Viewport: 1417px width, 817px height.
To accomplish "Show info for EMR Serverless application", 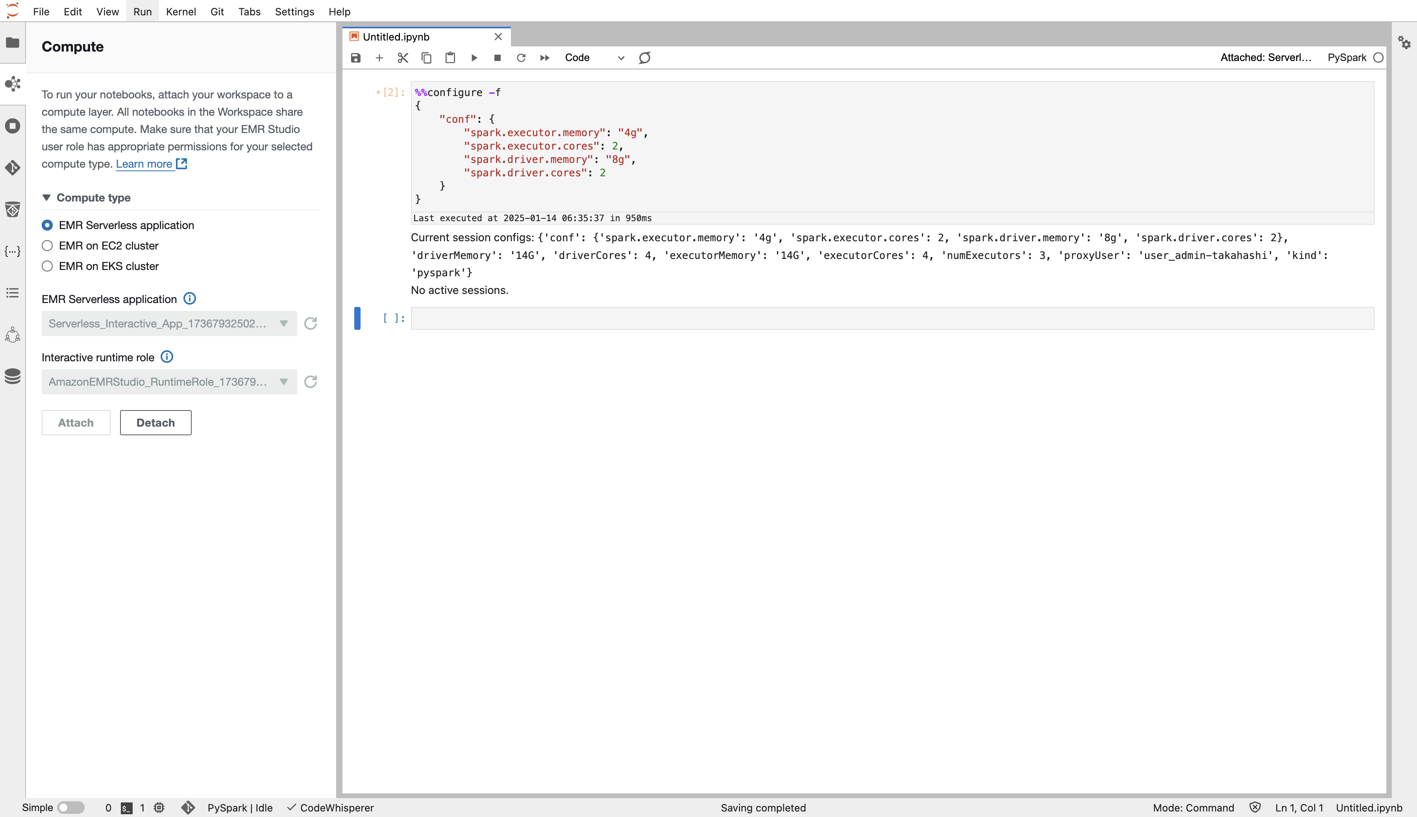I will tap(190, 299).
